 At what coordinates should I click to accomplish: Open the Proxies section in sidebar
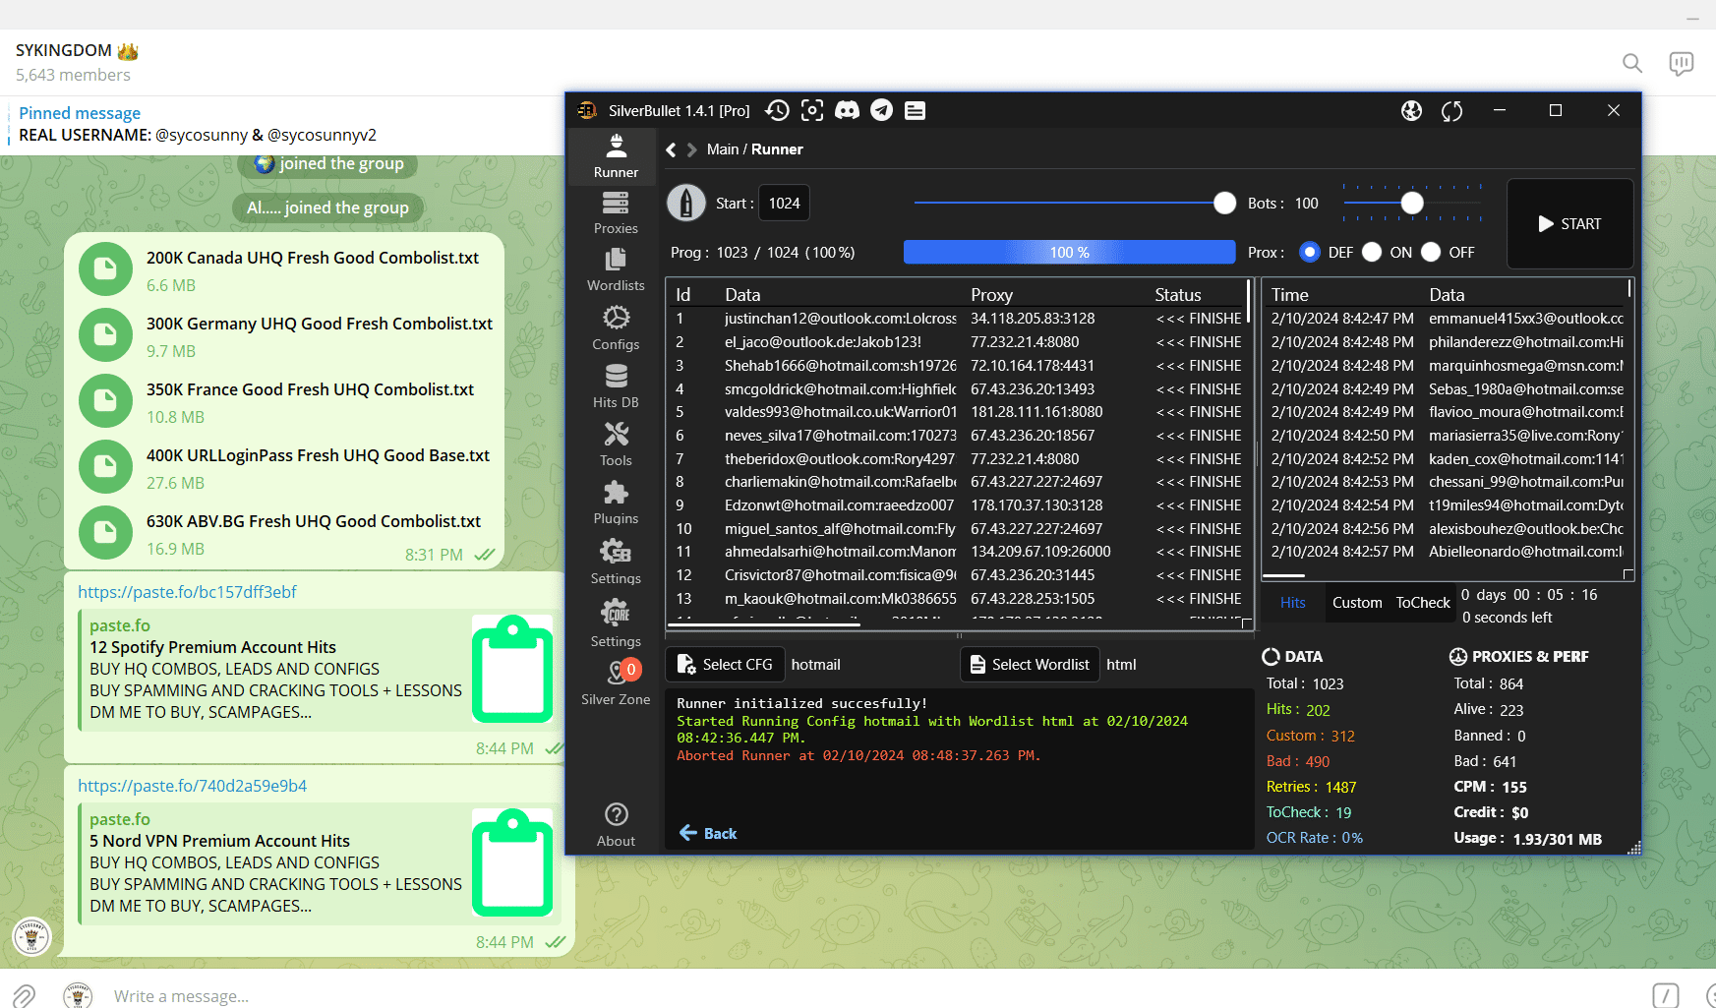tap(616, 212)
